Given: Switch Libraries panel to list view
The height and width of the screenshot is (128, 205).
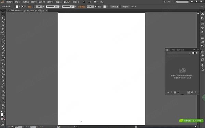Looking at the screenshot, I should click(x=196, y=53).
